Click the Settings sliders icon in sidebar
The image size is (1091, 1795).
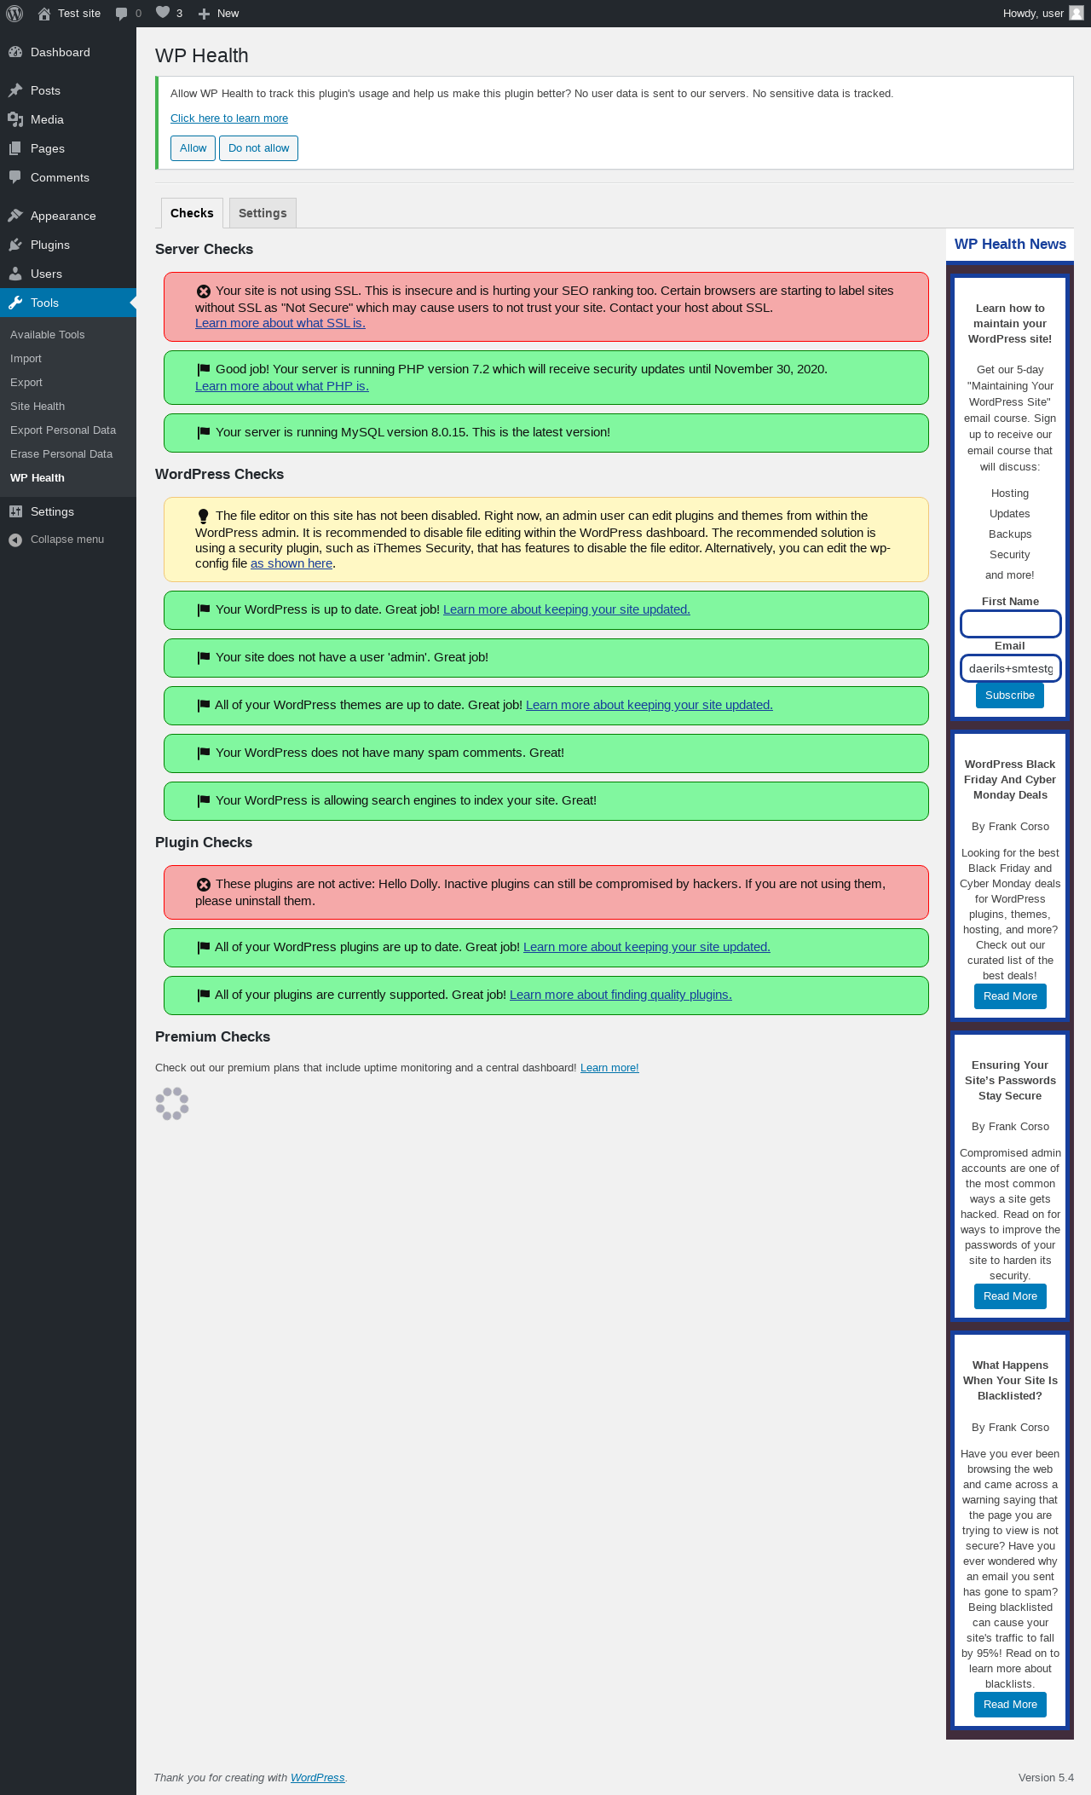coord(15,511)
